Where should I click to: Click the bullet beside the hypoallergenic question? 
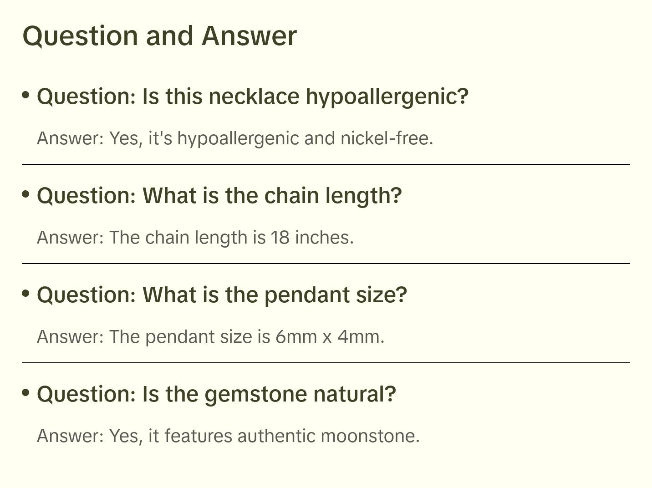click(26, 95)
